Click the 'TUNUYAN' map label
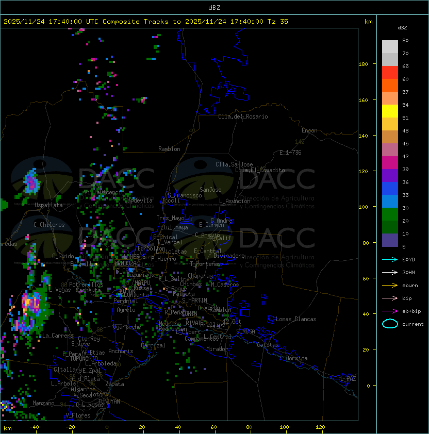This screenshot has height=434, width=429. tap(109, 402)
